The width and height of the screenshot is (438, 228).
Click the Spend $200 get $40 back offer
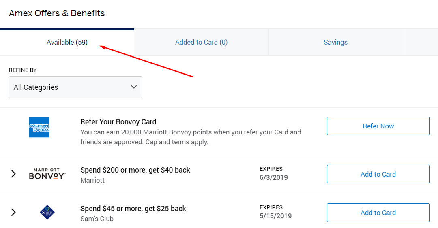(x=135, y=170)
